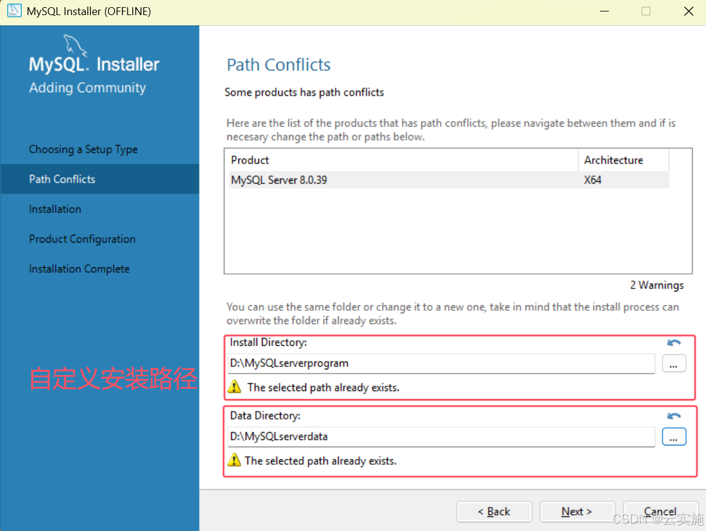Click the Data Directory warning icon
706x531 pixels.
point(234,460)
